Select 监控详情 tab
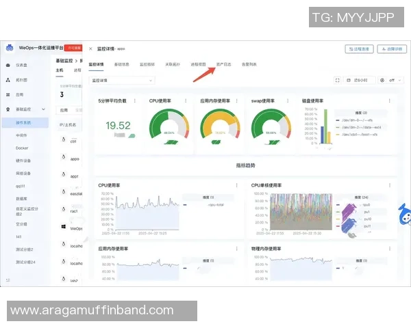Screen dimensions: 411x328 (96, 64)
